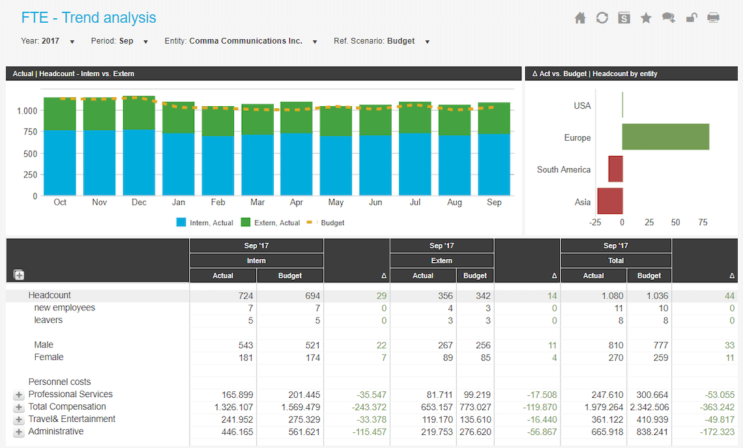Open the S storyboard book icon
The image size is (743, 448).
624,18
